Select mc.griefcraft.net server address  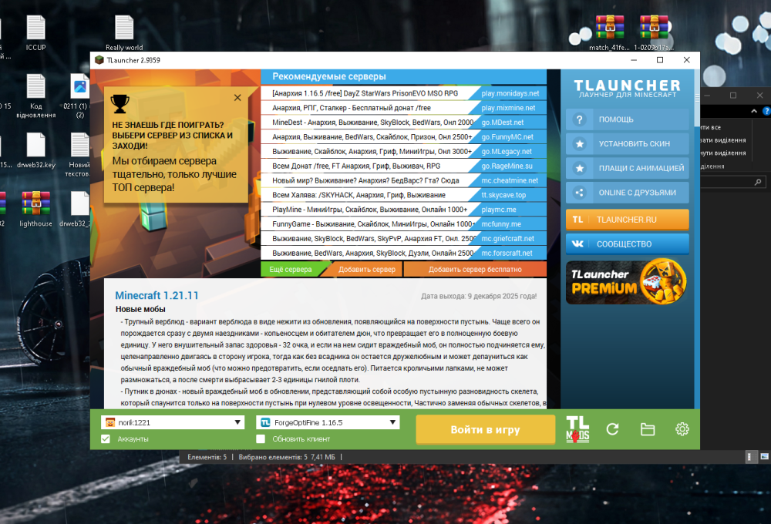[x=507, y=238]
